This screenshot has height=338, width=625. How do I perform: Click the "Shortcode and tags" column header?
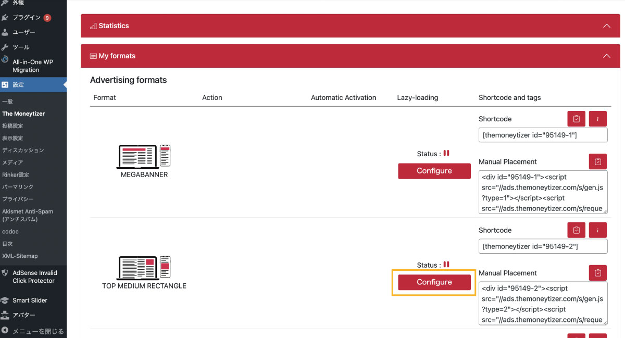[x=510, y=97]
